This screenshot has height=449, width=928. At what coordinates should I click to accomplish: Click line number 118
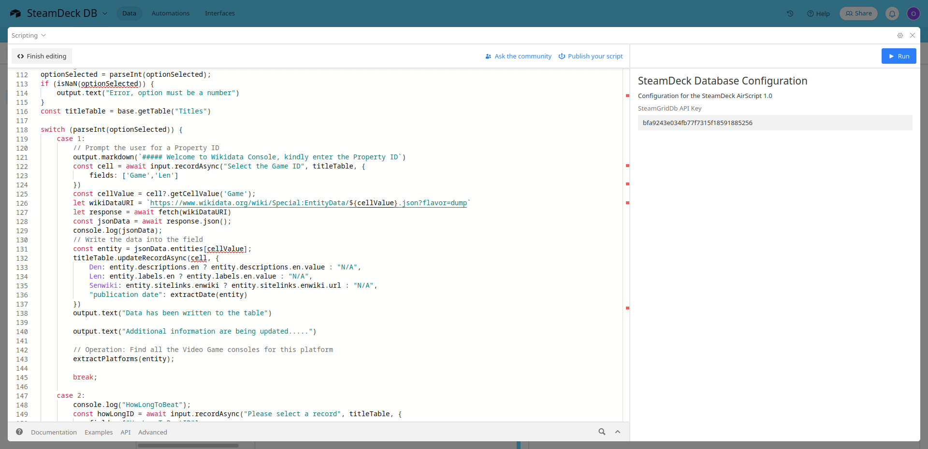pos(22,130)
